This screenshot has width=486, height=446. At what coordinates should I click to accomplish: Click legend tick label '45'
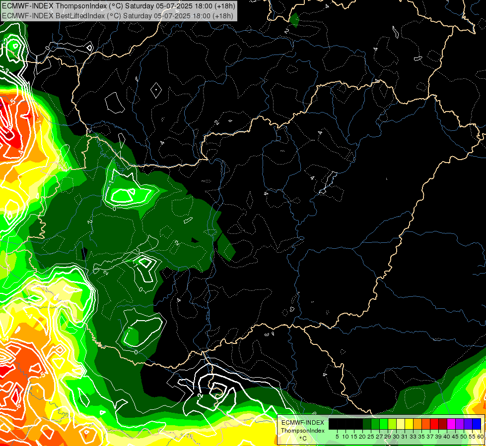pyautogui.click(x=456, y=437)
